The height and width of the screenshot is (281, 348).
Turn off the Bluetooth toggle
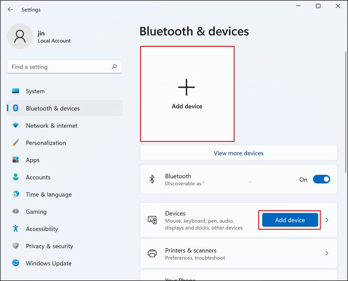321,179
